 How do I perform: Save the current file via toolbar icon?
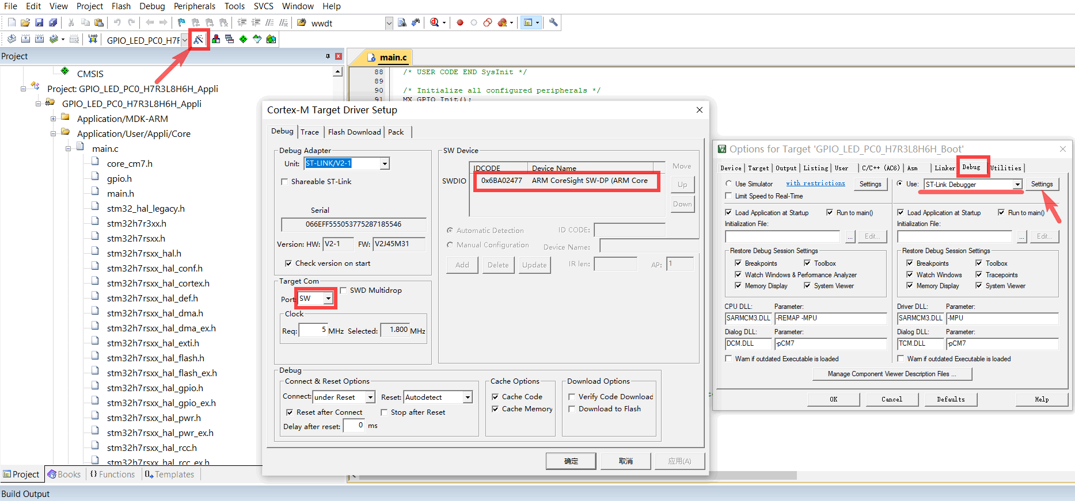pyautogui.click(x=39, y=22)
